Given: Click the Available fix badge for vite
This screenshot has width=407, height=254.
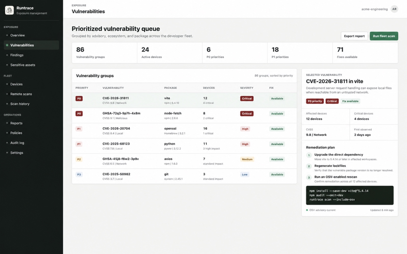Looking at the screenshot, I should (277, 99).
